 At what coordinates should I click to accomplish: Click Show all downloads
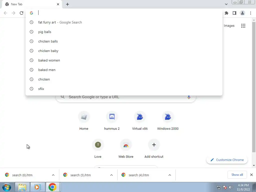click(237, 175)
